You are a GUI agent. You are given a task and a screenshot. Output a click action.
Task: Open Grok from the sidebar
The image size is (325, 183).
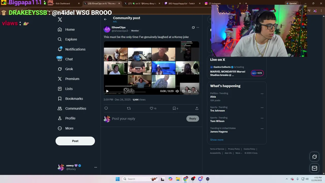click(65, 69)
